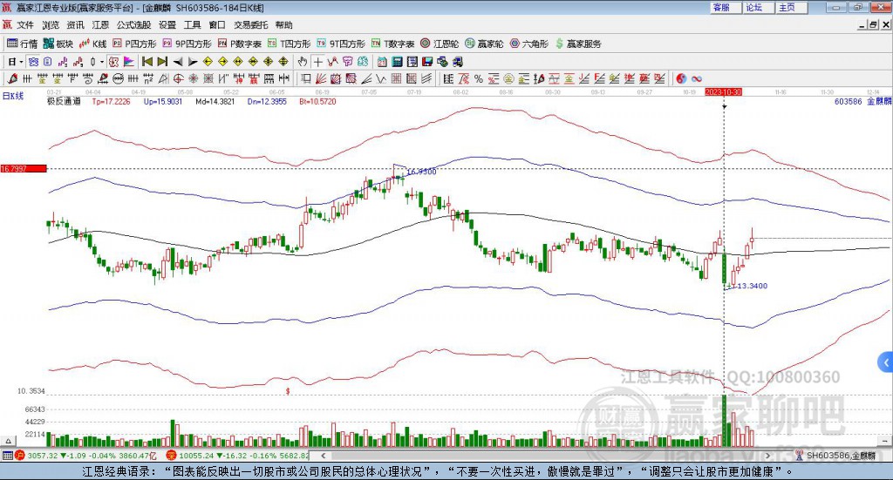
Task: Open the 江恩轮 Gann wheel
Action: tap(440, 44)
